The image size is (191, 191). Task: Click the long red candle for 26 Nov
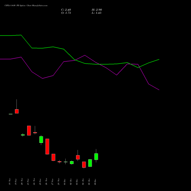tap(47, 146)
